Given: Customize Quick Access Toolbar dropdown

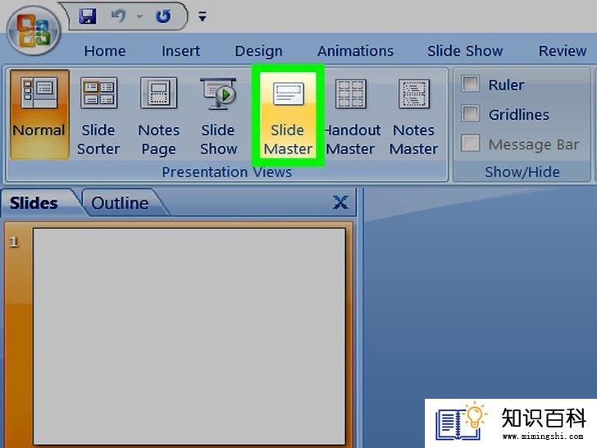Looking at the screenshot, I should (203, 16).
